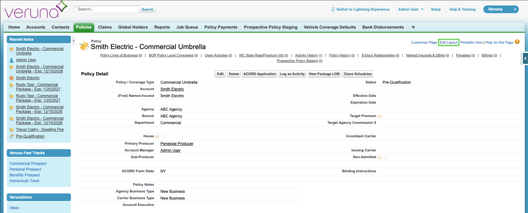Click the Target Premium help bubble

[379, 116]
